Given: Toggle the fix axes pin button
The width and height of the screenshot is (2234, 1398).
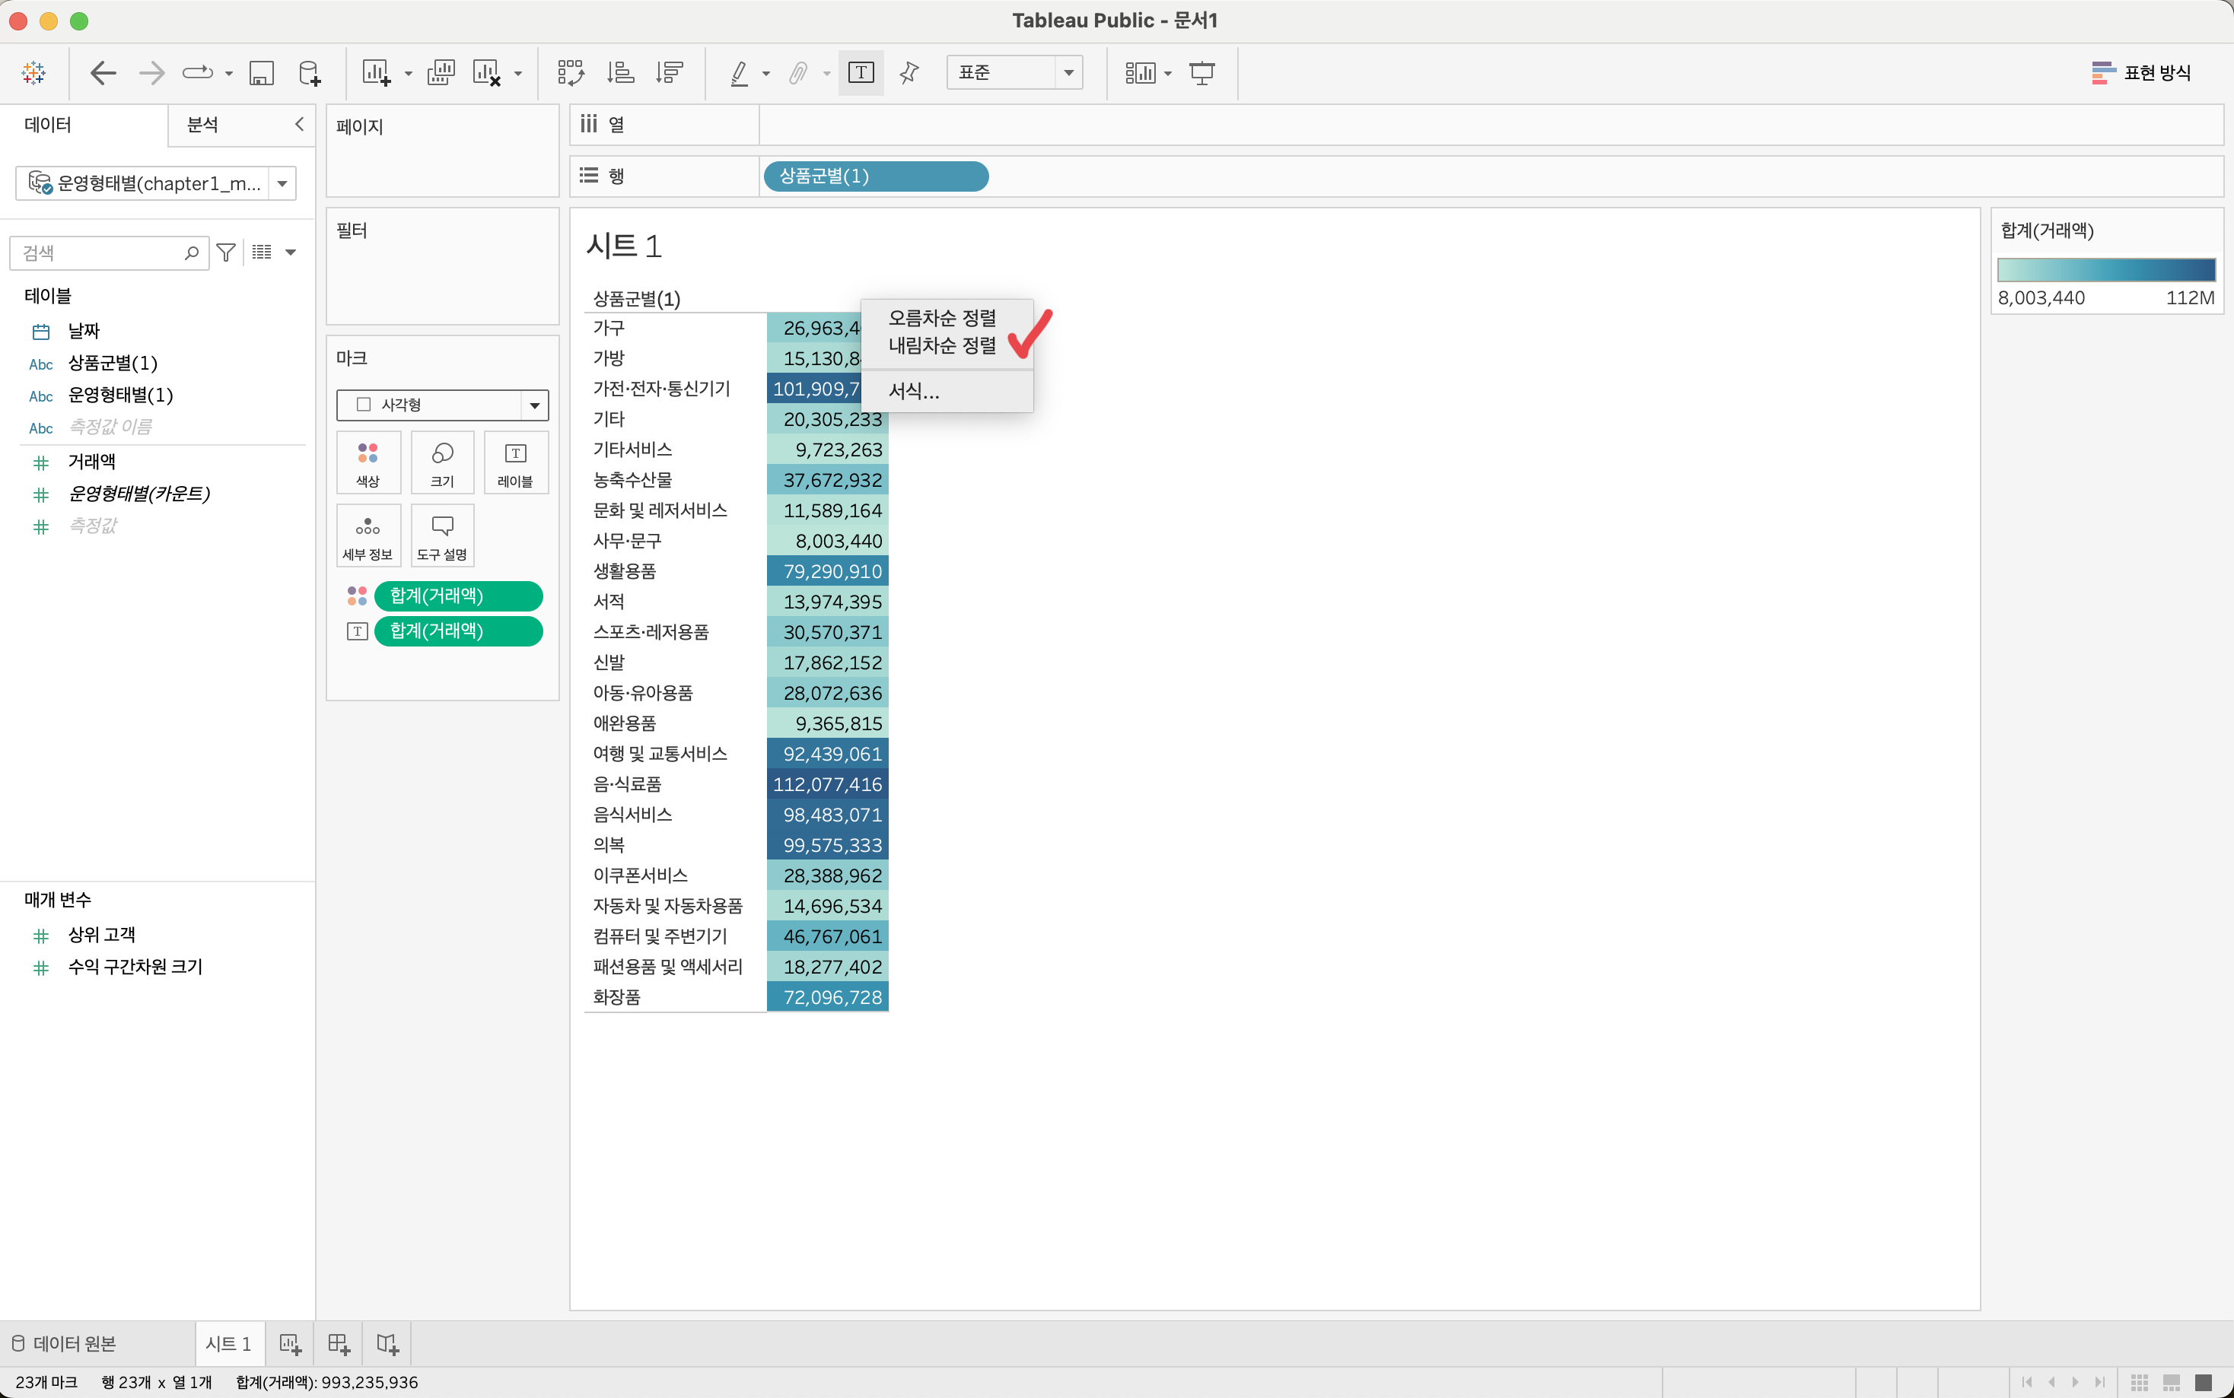Looking at the screenshot, I should 909,72.
